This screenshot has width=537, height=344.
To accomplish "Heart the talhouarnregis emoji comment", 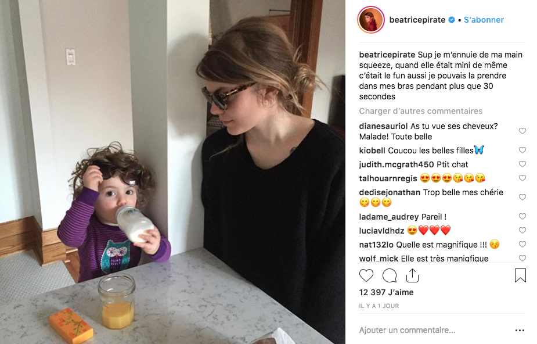I will tap(522, 178).
